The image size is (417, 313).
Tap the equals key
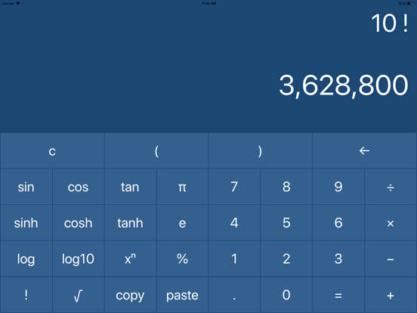[338, 295]
